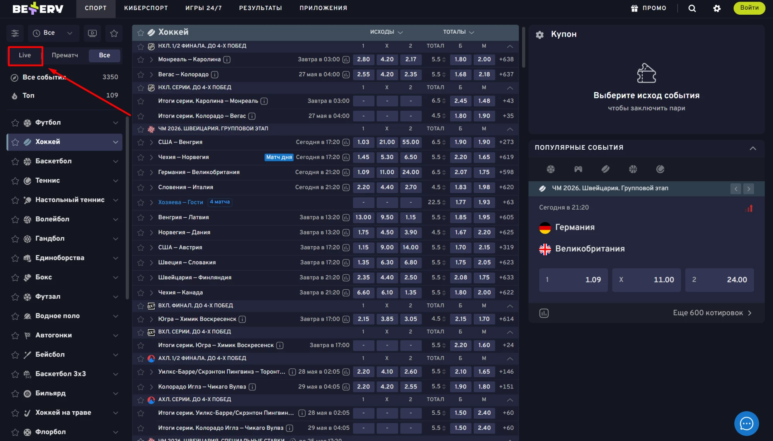Favorite the Футбол sport
773x441 pixels.
pos(15,123)
